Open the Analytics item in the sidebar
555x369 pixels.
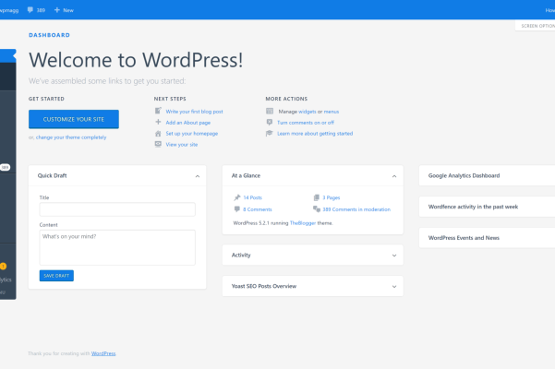tap(6, 280)
